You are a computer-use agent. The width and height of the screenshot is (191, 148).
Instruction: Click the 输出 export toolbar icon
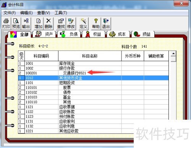tap(26, 23)
